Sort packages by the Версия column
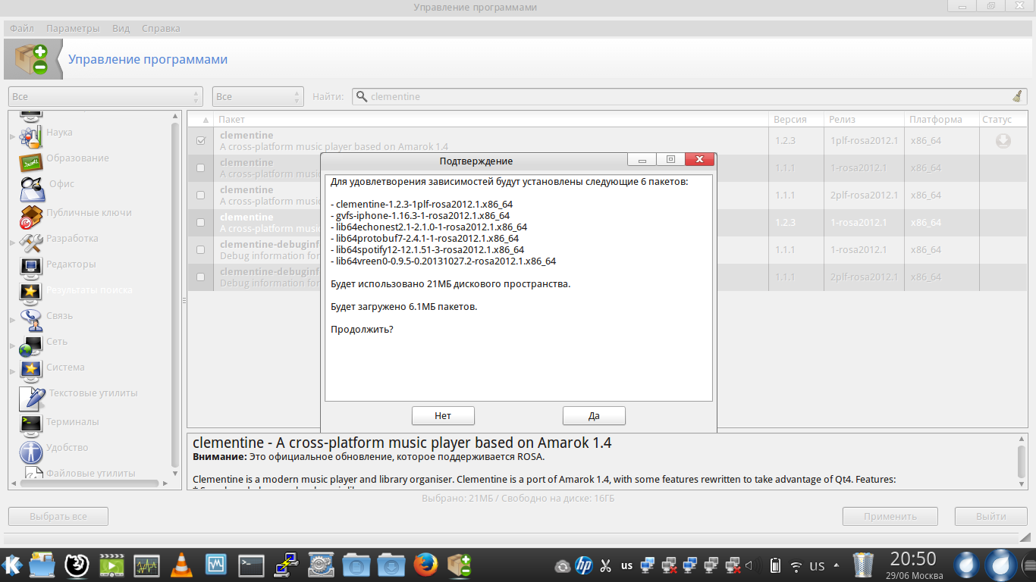The width and height of the screenshot is (1036, 582). pyautogui.click(x=796, y=119)
